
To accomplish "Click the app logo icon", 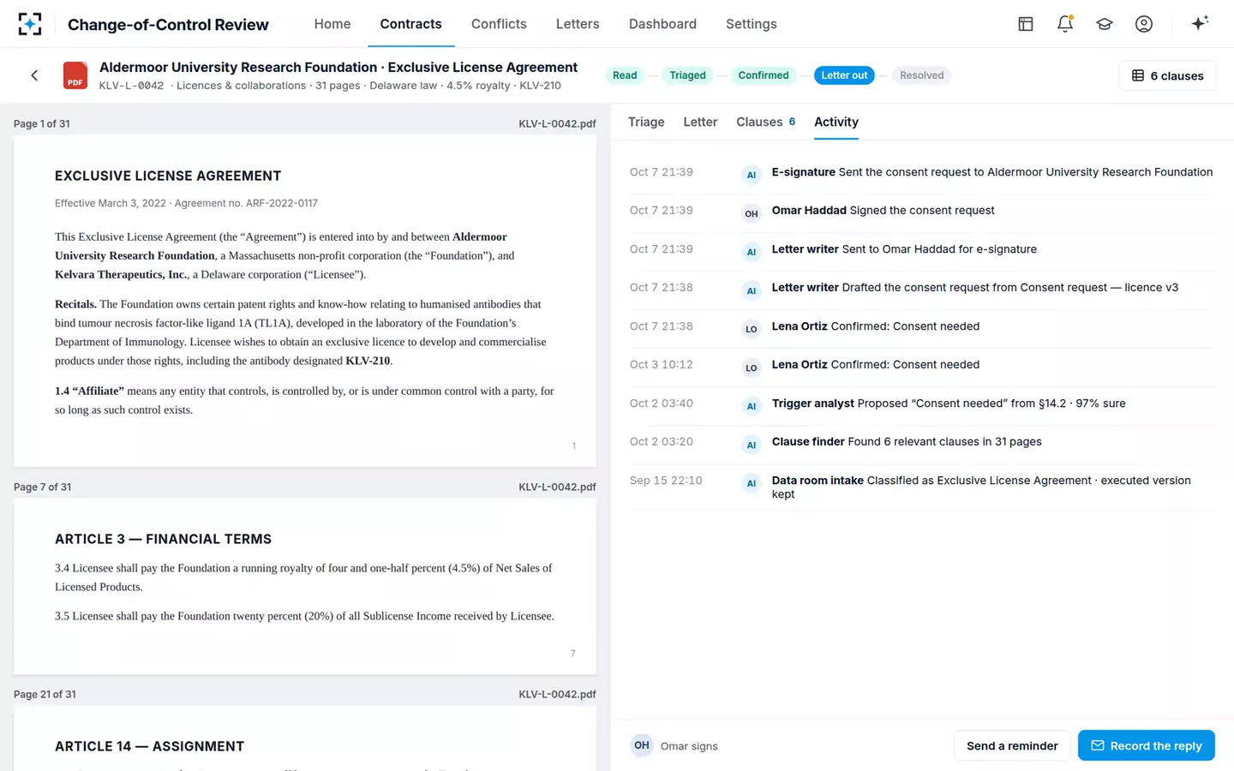I will click(30, 24).
